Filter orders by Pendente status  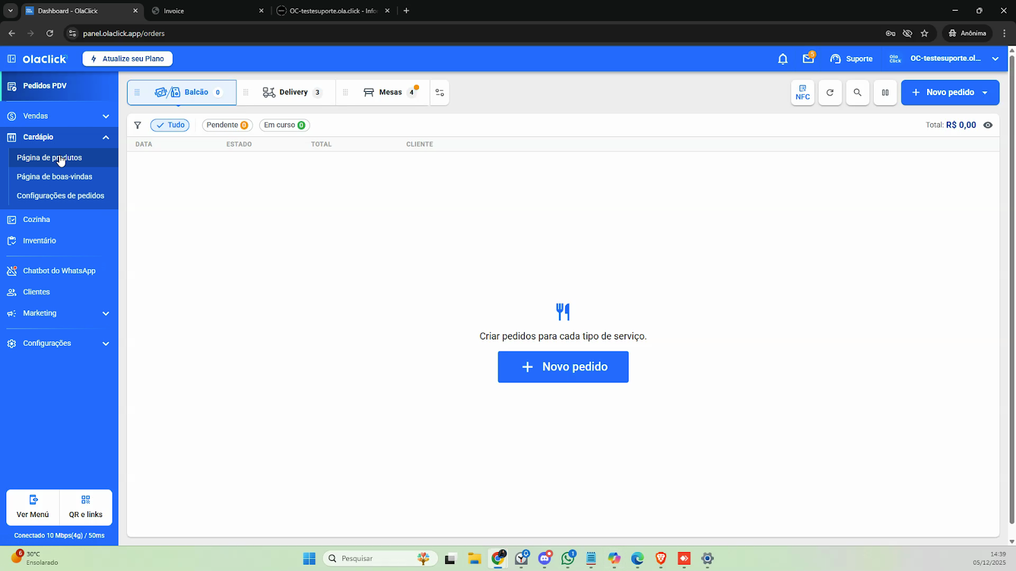tap(227, 125)
